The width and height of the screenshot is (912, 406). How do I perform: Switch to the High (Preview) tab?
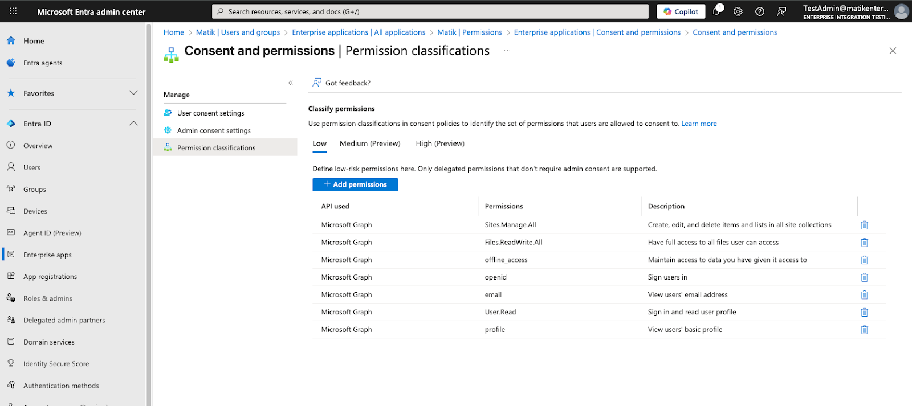[439, 143]
